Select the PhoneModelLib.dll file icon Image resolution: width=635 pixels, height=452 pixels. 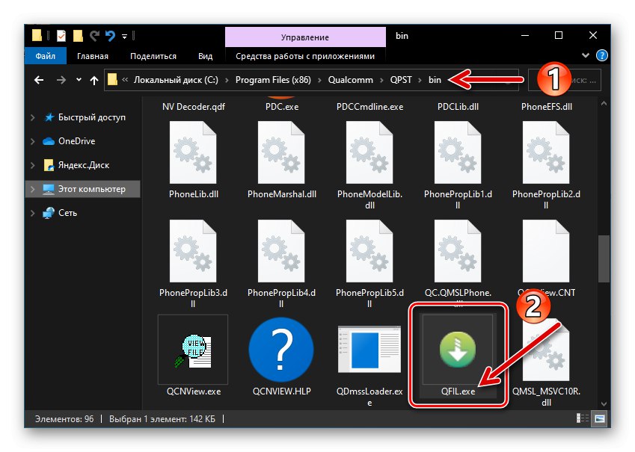369,152
